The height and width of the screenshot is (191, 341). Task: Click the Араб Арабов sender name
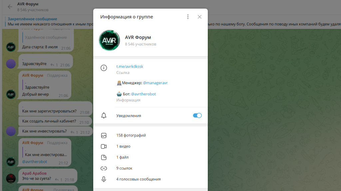click(34, 173)
